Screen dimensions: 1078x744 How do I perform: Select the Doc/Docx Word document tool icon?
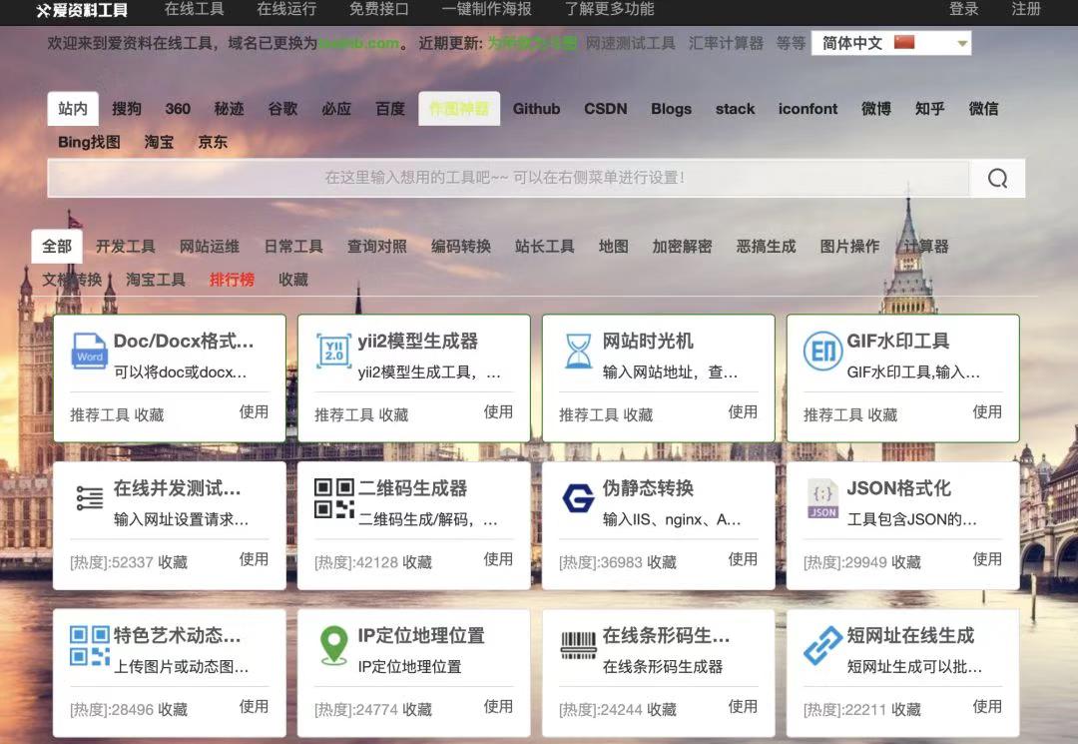point(88,351)
